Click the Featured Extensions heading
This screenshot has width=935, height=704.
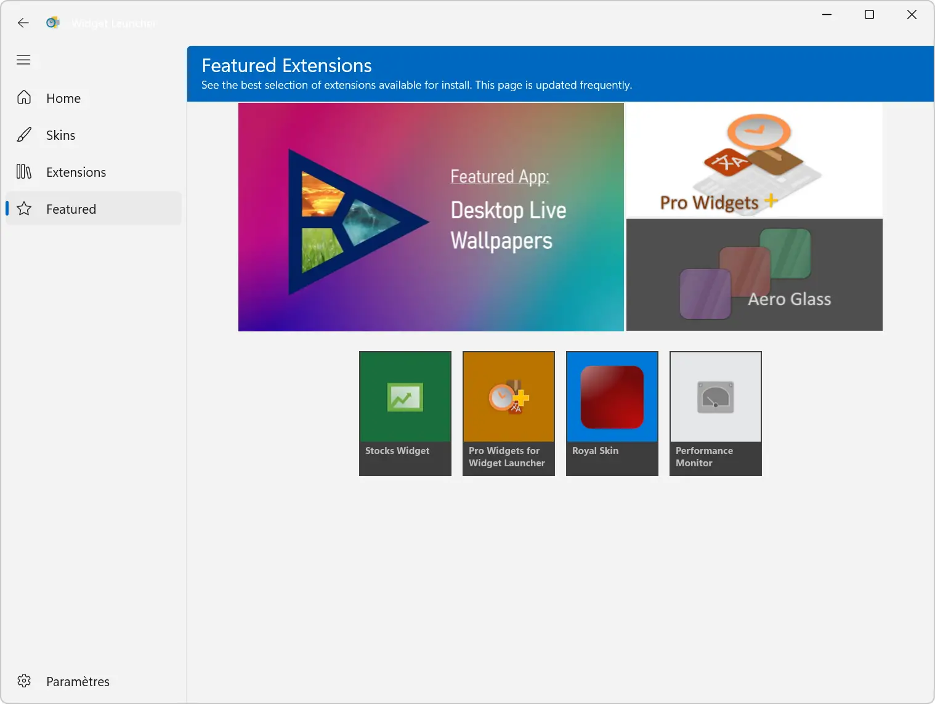[287, 65]
